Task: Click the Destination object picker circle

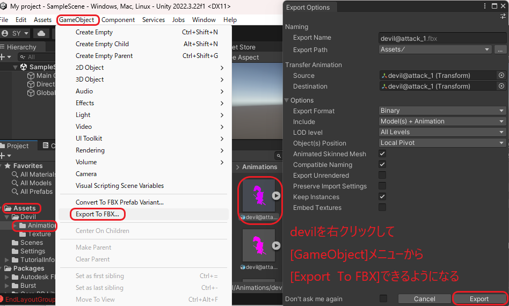Action: [x=501, y=86]
